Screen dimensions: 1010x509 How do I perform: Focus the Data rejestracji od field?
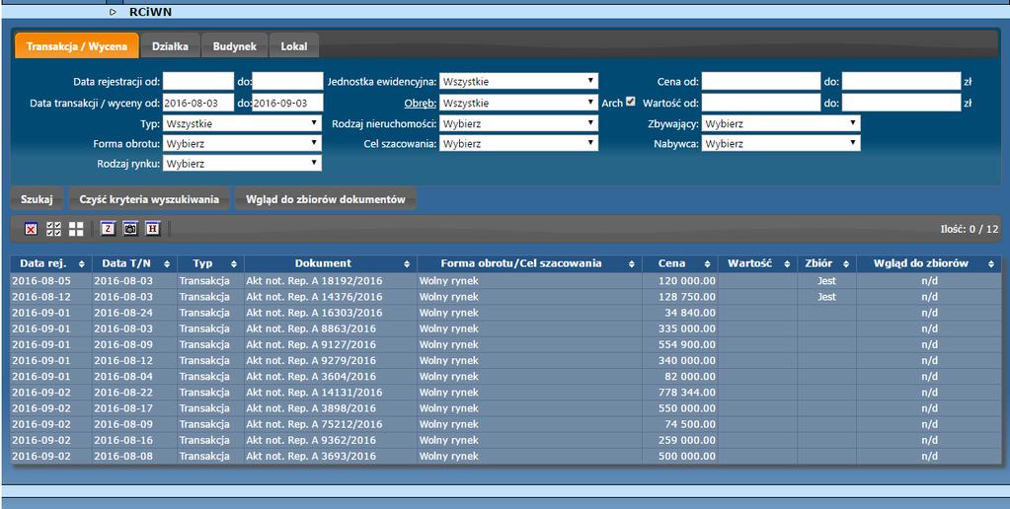[x=198, y=81]
